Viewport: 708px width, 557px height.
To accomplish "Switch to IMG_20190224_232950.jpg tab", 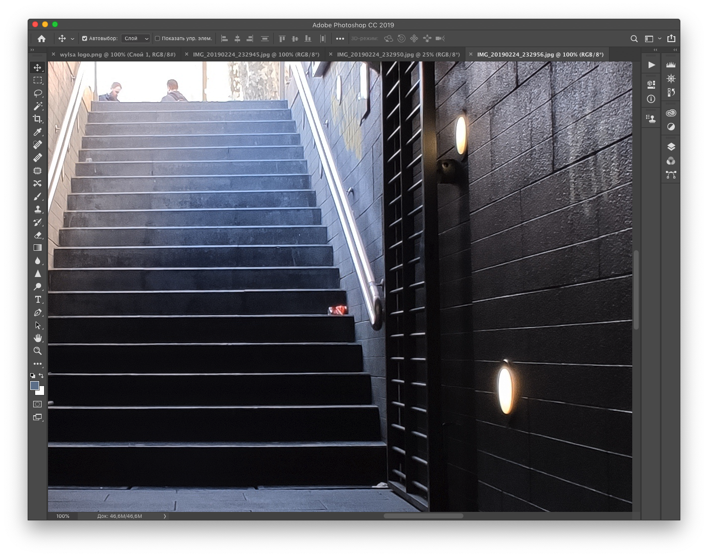I will 398,55.
